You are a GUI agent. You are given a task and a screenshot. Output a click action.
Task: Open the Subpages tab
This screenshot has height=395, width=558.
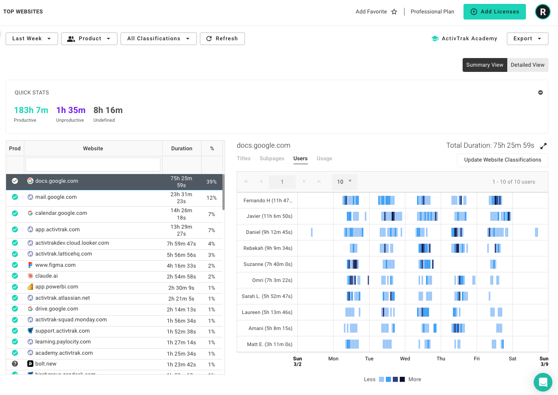point(272,159)
